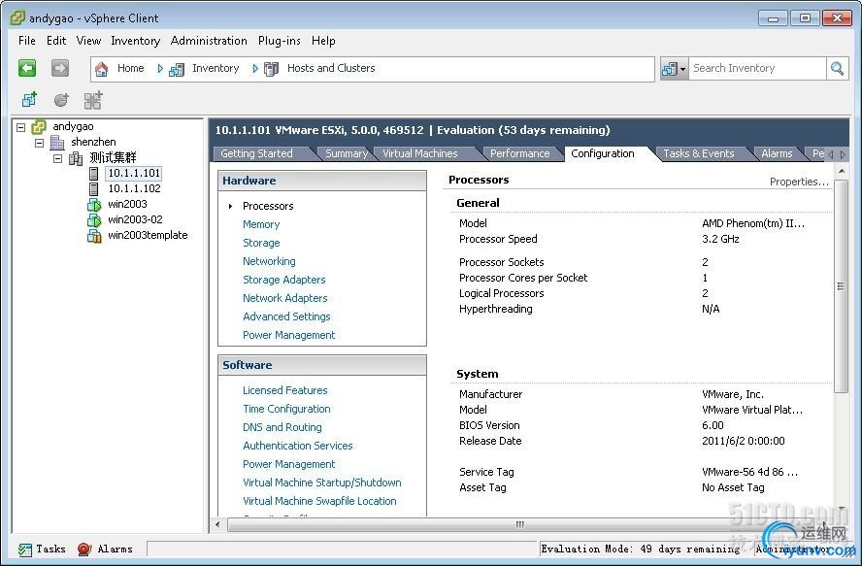
Task: Open the Home breadcrumb dropdown arrow
Action: pos(160,69)
